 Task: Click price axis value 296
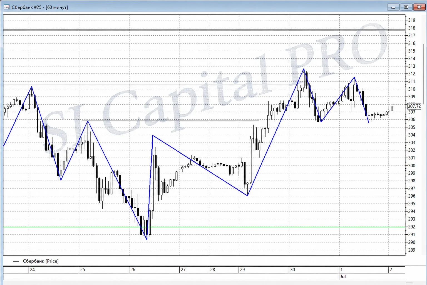[412, 196]
